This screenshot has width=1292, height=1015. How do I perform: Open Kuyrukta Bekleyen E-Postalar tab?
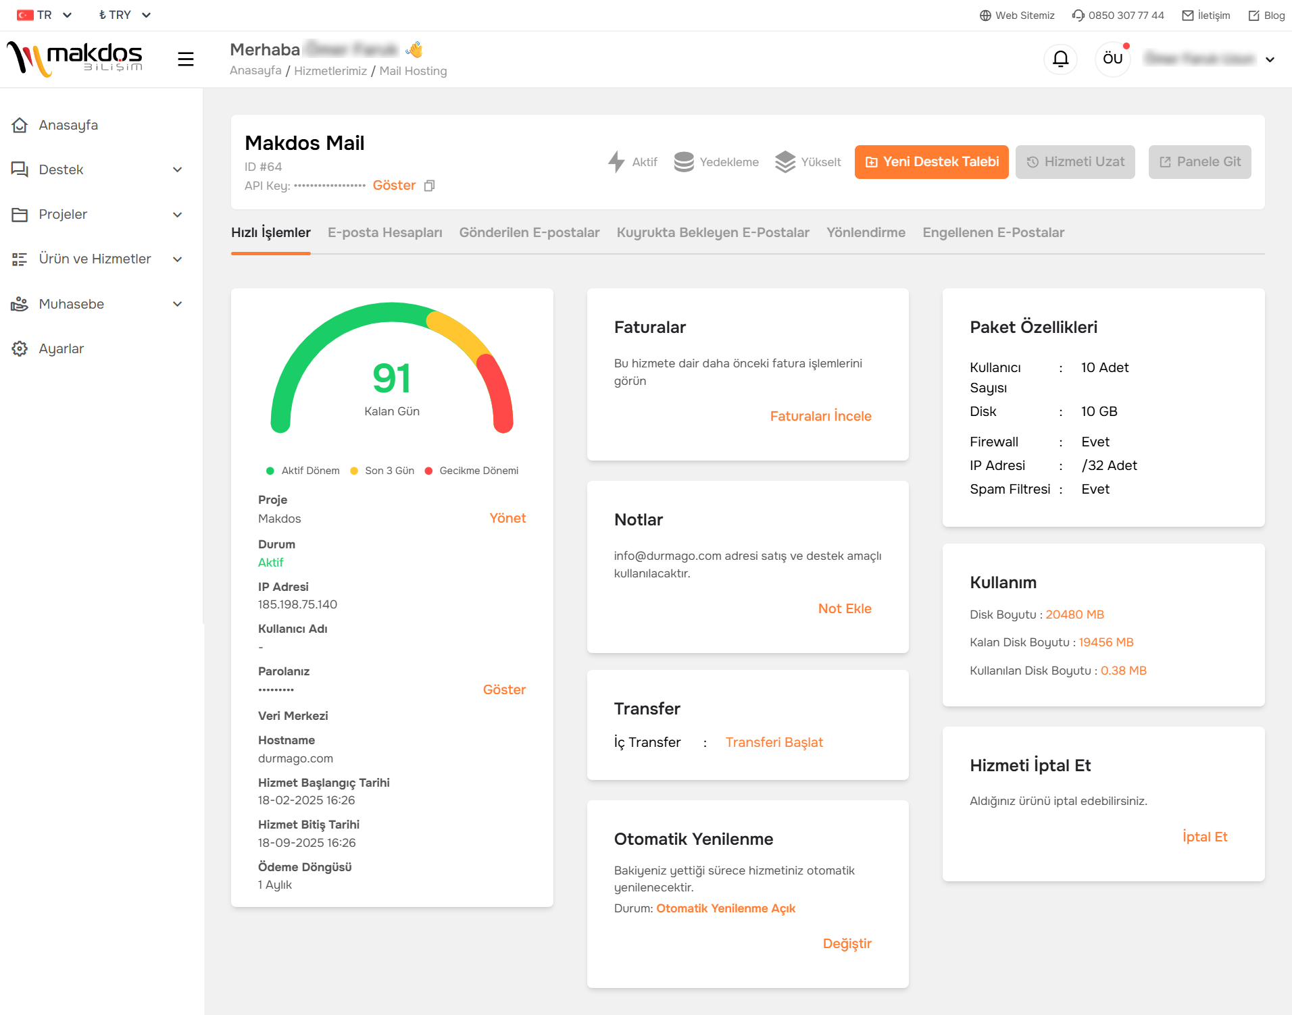(x=713, y=233)
